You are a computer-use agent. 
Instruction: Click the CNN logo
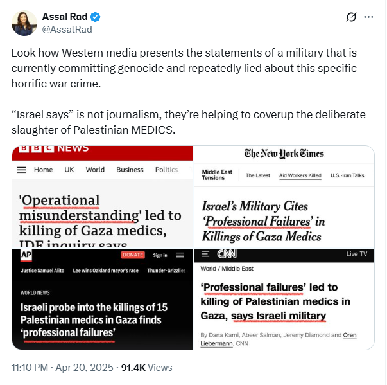click(x=227, y=254)
